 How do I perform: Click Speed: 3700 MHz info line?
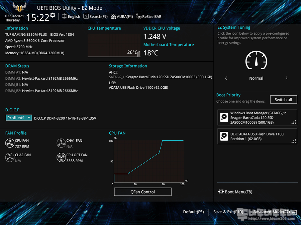pos(19,47)
